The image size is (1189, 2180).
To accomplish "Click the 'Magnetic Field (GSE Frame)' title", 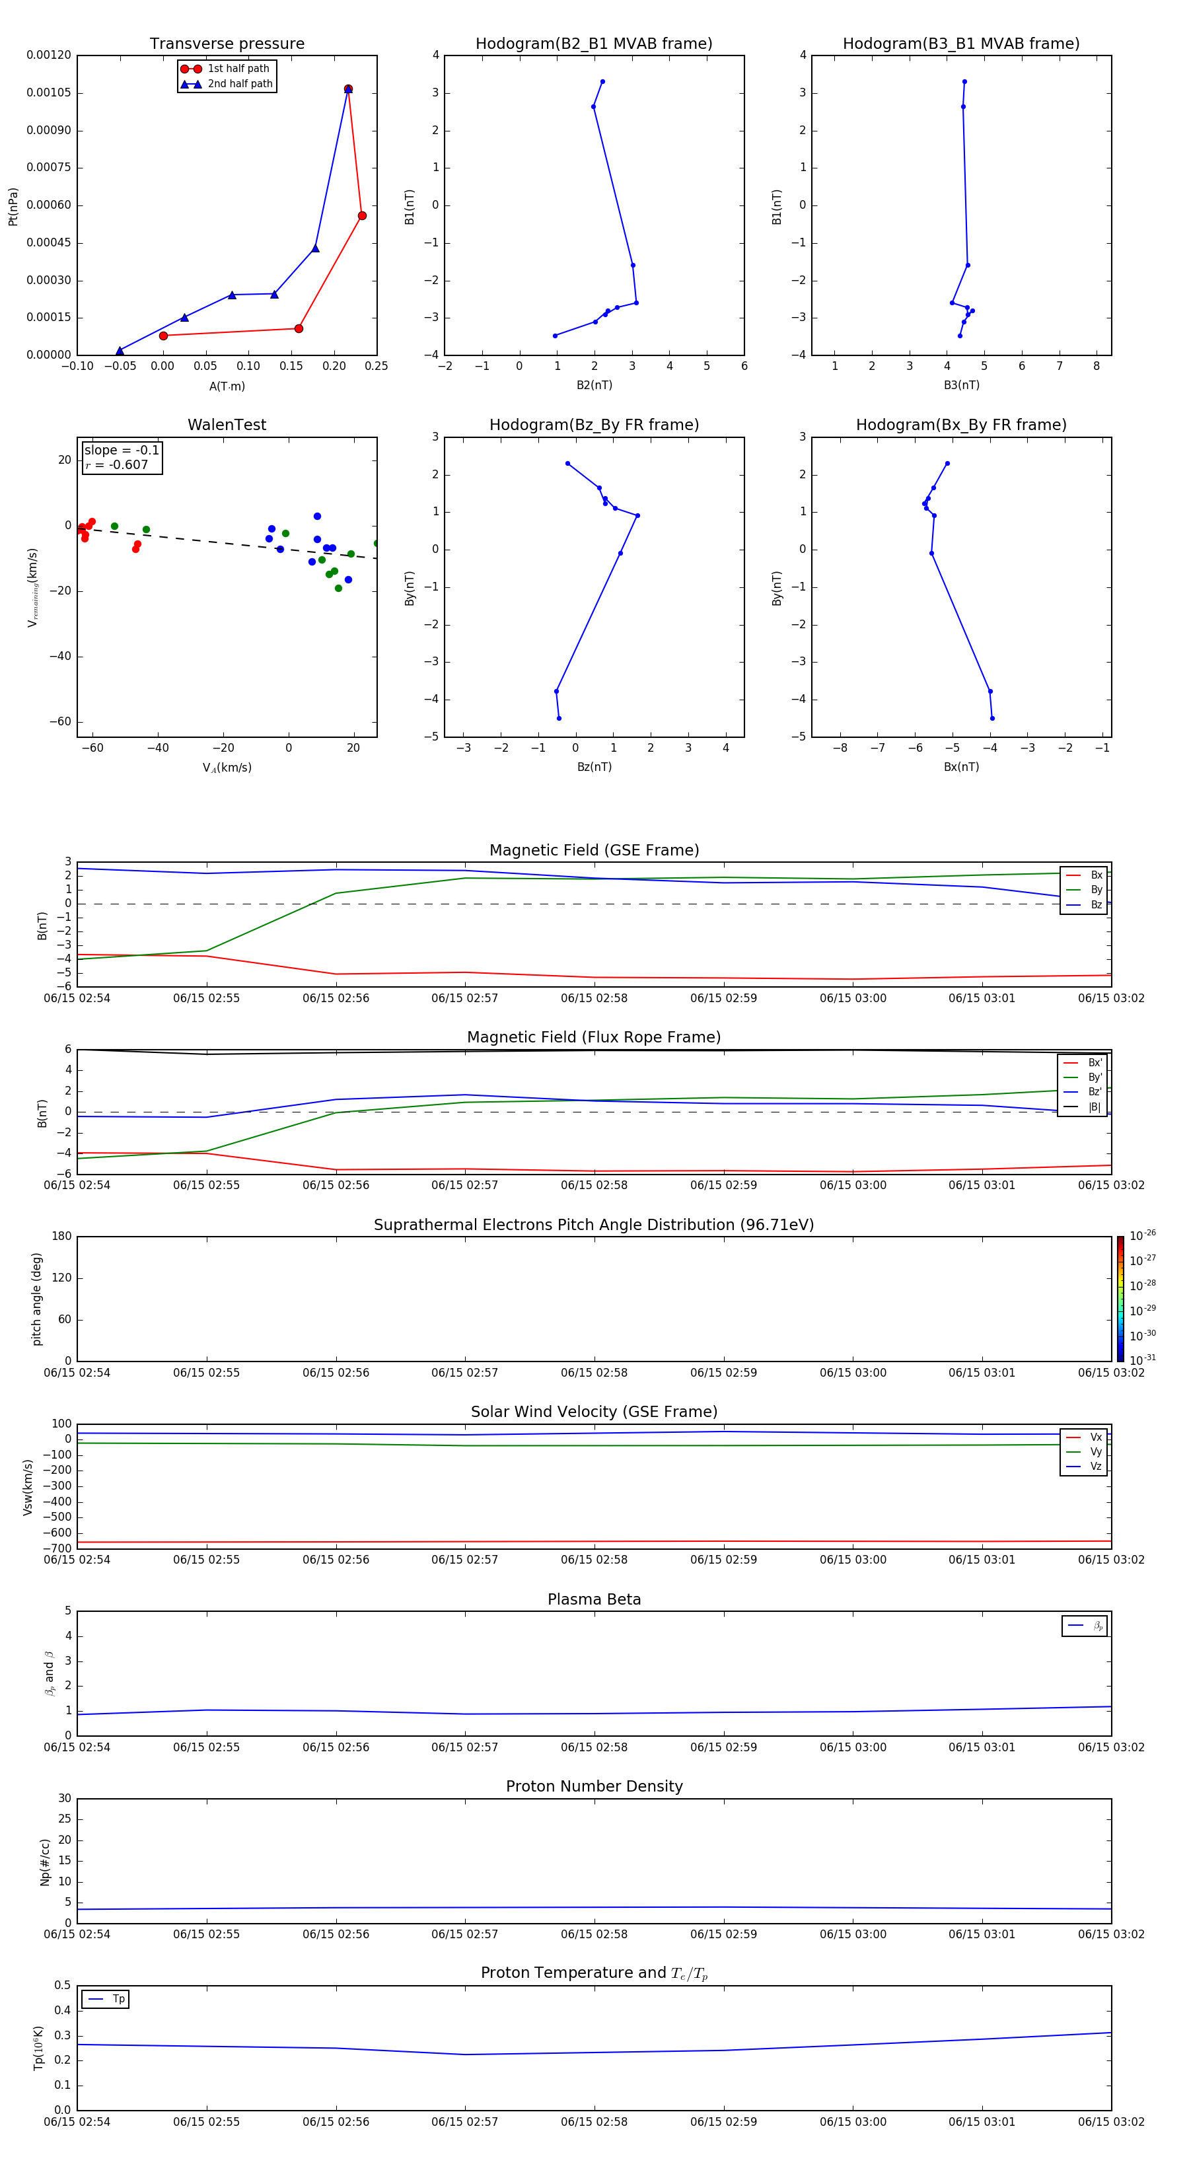I will (x=594, y=850).
